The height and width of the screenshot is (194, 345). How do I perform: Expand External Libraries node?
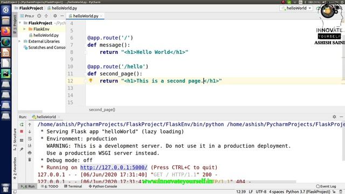[x=20, y=41]
